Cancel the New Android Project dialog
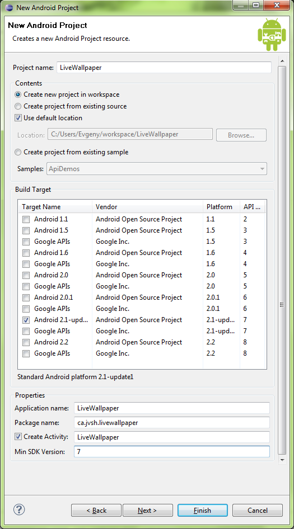The width and height of the screenshot is (294, 529). click(x=258, y=511)
